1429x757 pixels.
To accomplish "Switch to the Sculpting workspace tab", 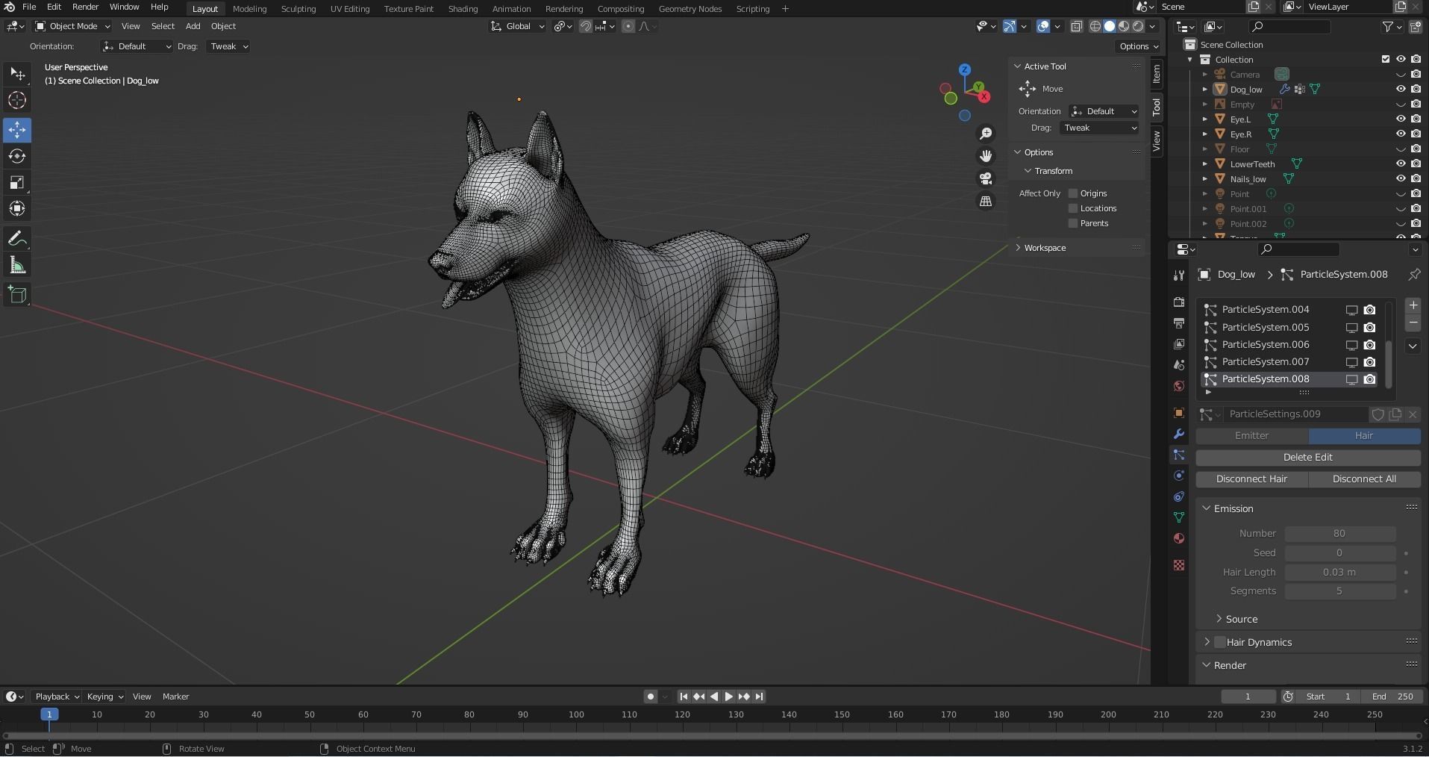I will pyautogui.click(x=298, y=9).
